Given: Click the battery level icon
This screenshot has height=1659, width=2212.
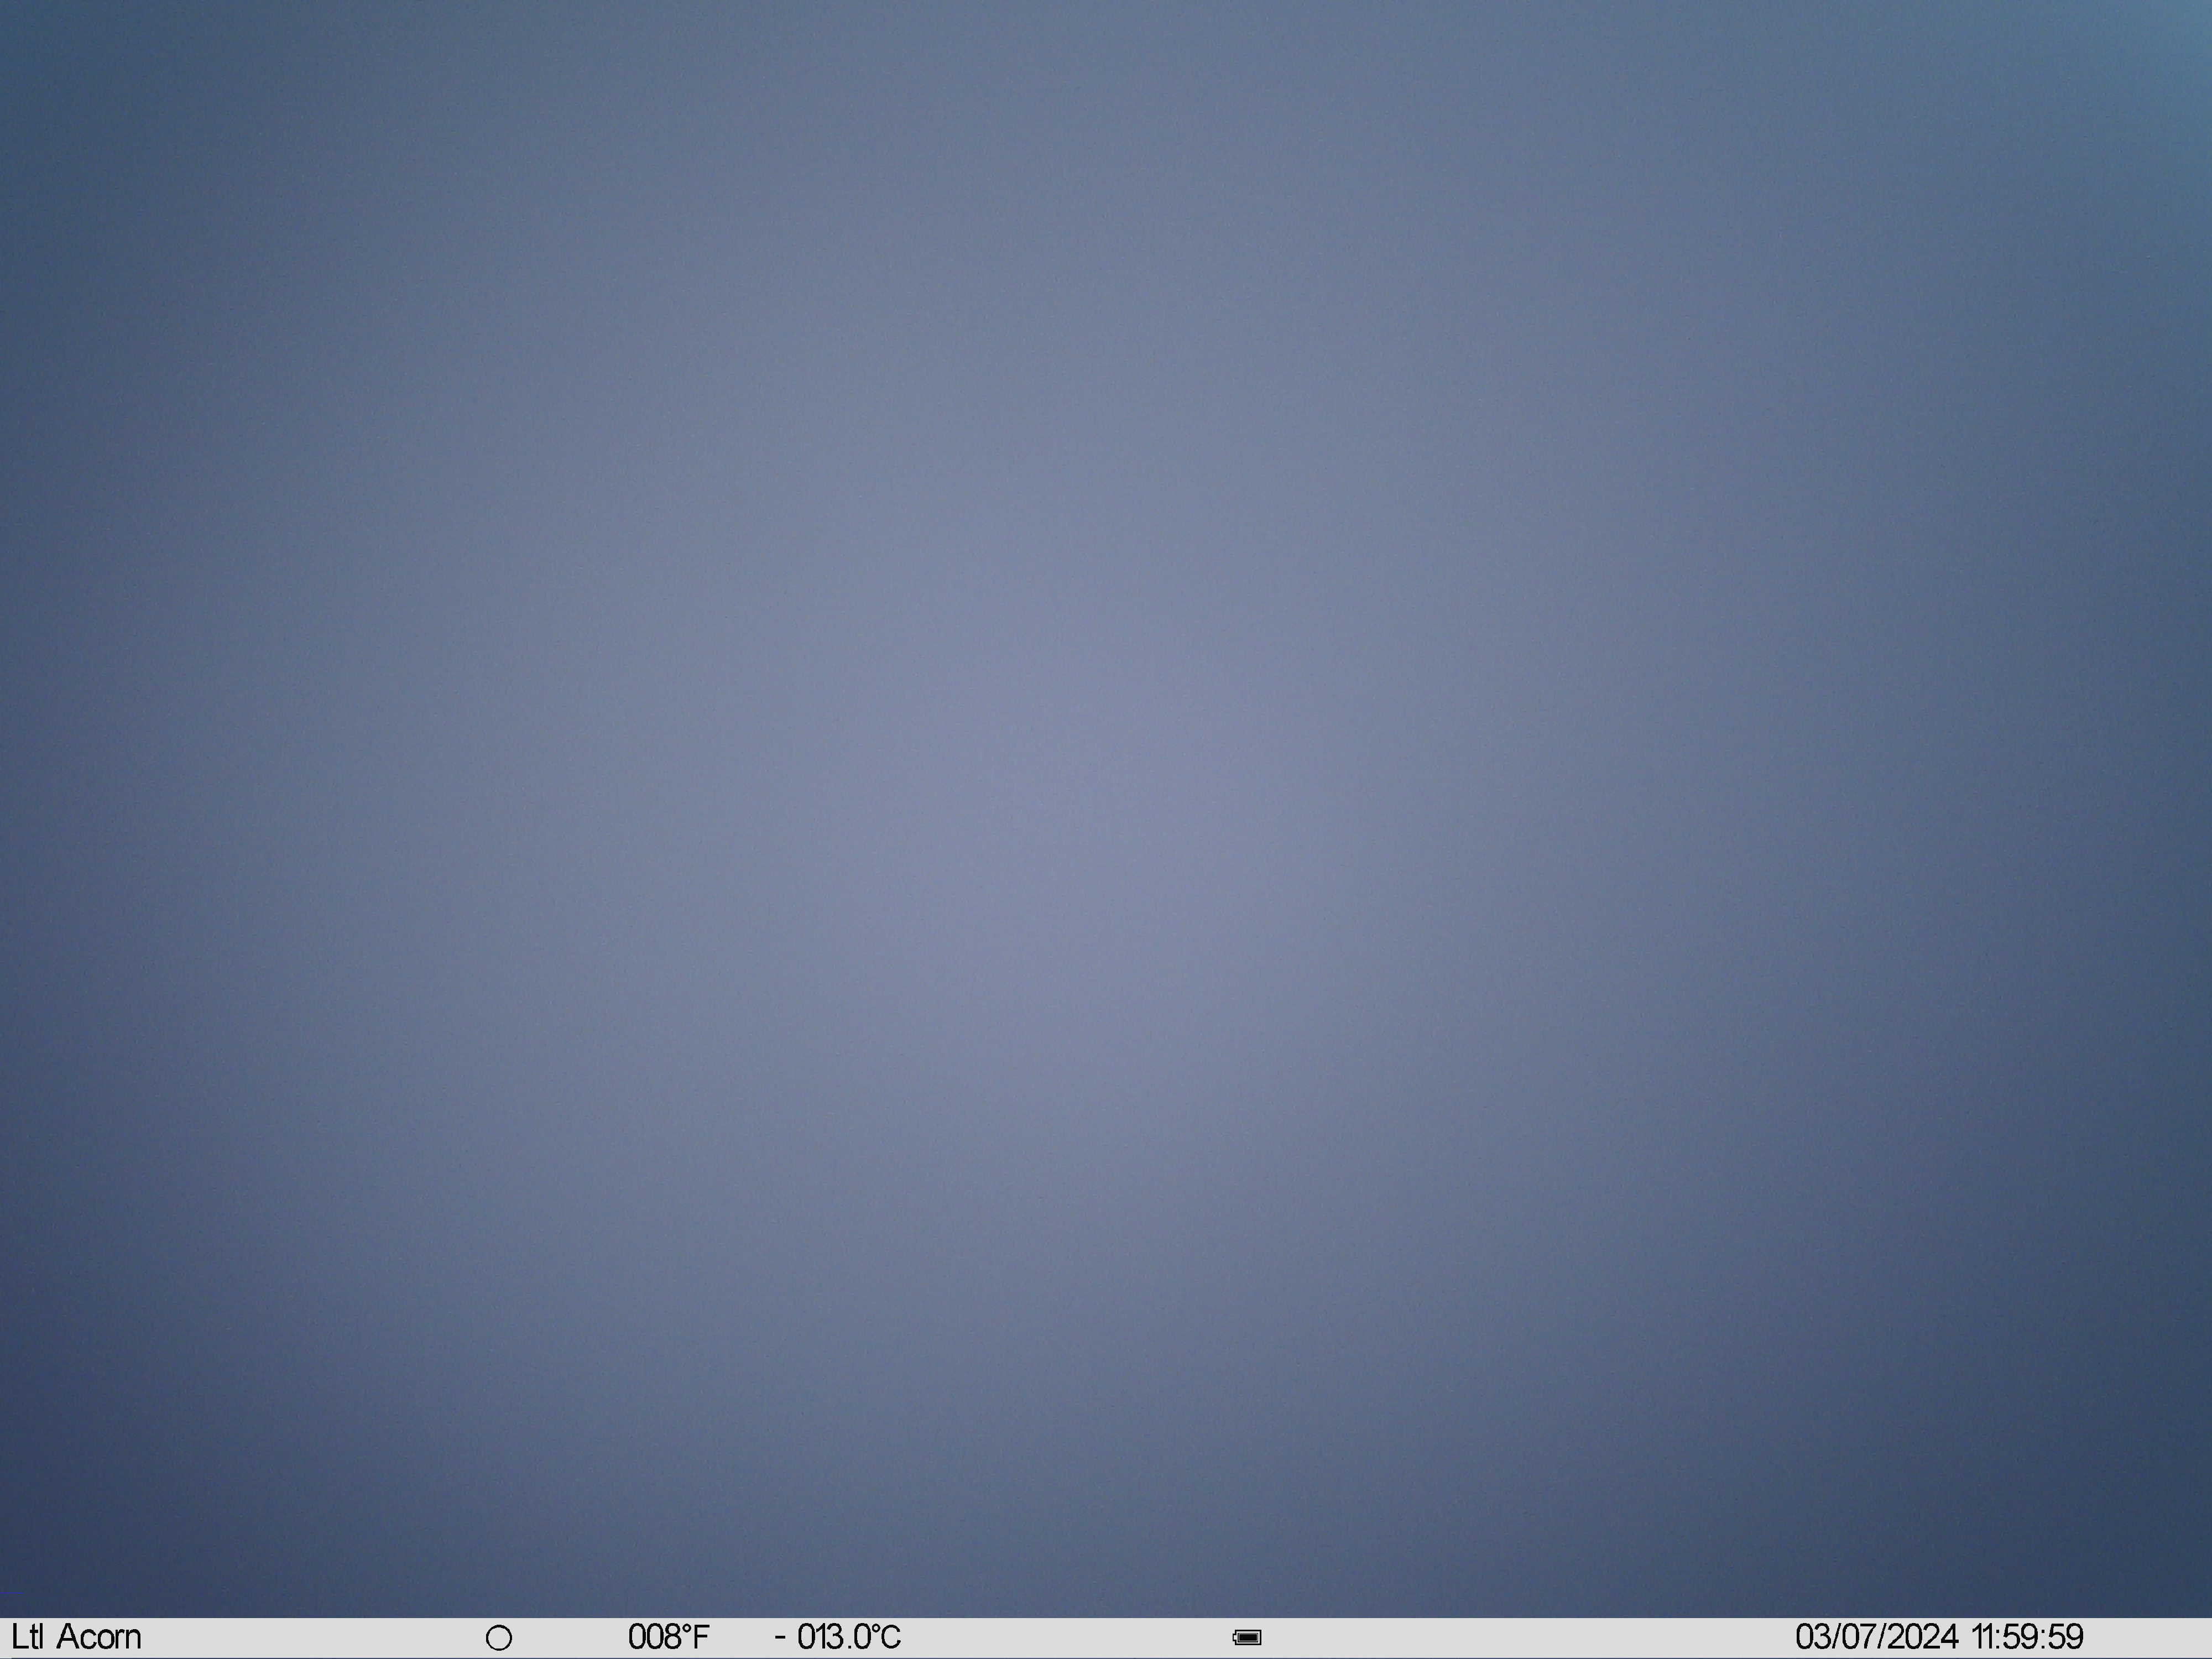Looking at the screenshot, I should pos(1247,1638).
